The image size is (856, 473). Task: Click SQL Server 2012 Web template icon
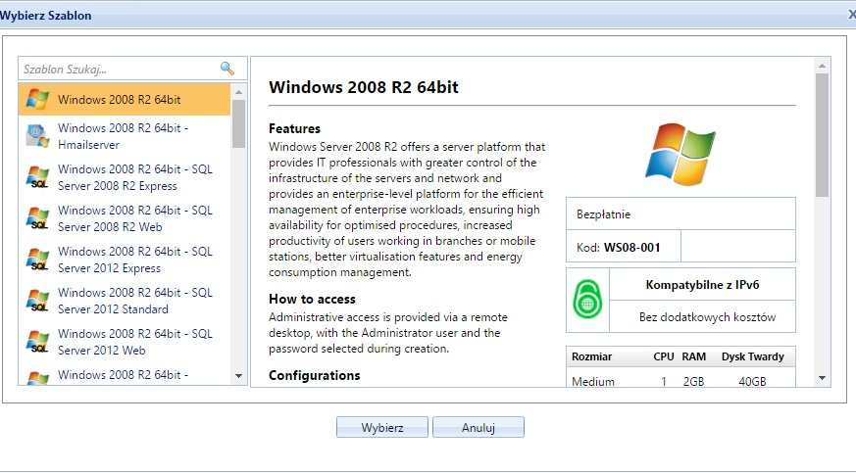click(x=37, y=342)
